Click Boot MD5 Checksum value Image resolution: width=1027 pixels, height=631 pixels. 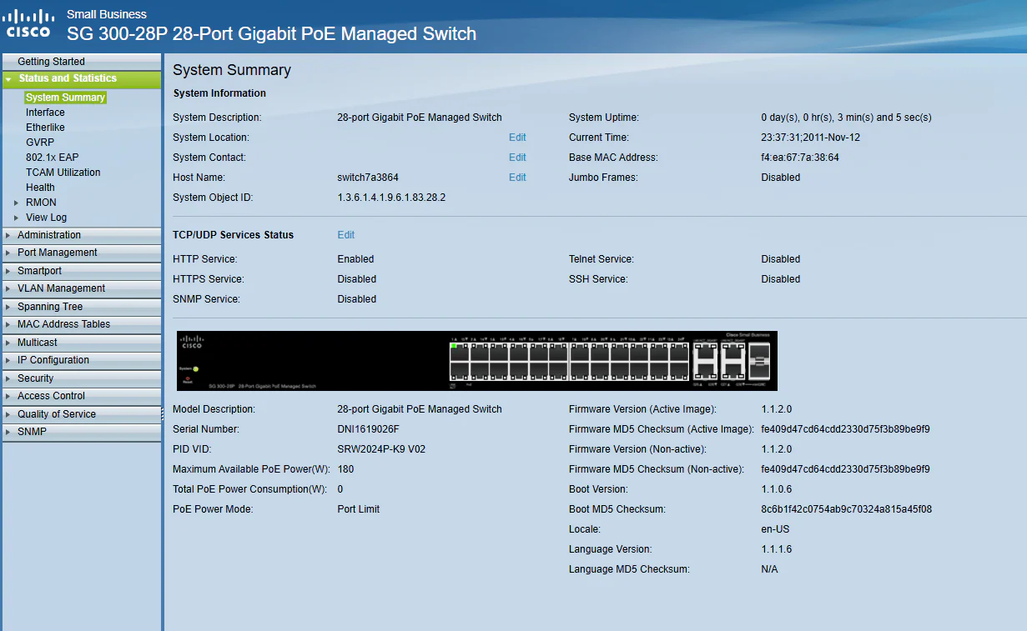click(x=846, y=509)
